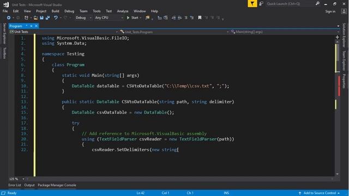
Task: Click the Visual Studio logo icon
Action: [x=6, y=4]
